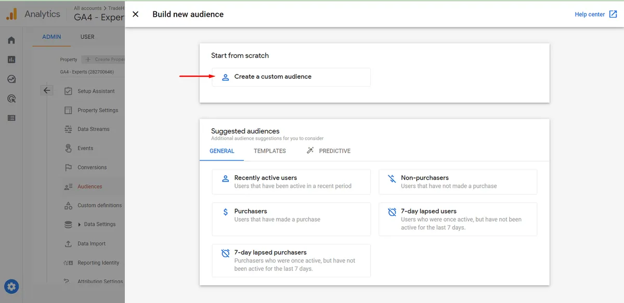
Task: Click the Data Settings database icon
Action: click(68, 225)
